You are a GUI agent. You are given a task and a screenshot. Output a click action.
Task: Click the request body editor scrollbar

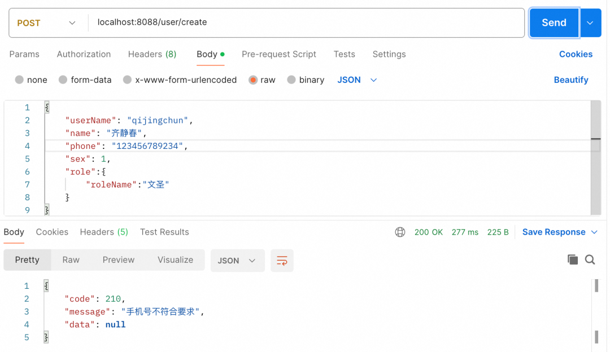tap(596, 157)
